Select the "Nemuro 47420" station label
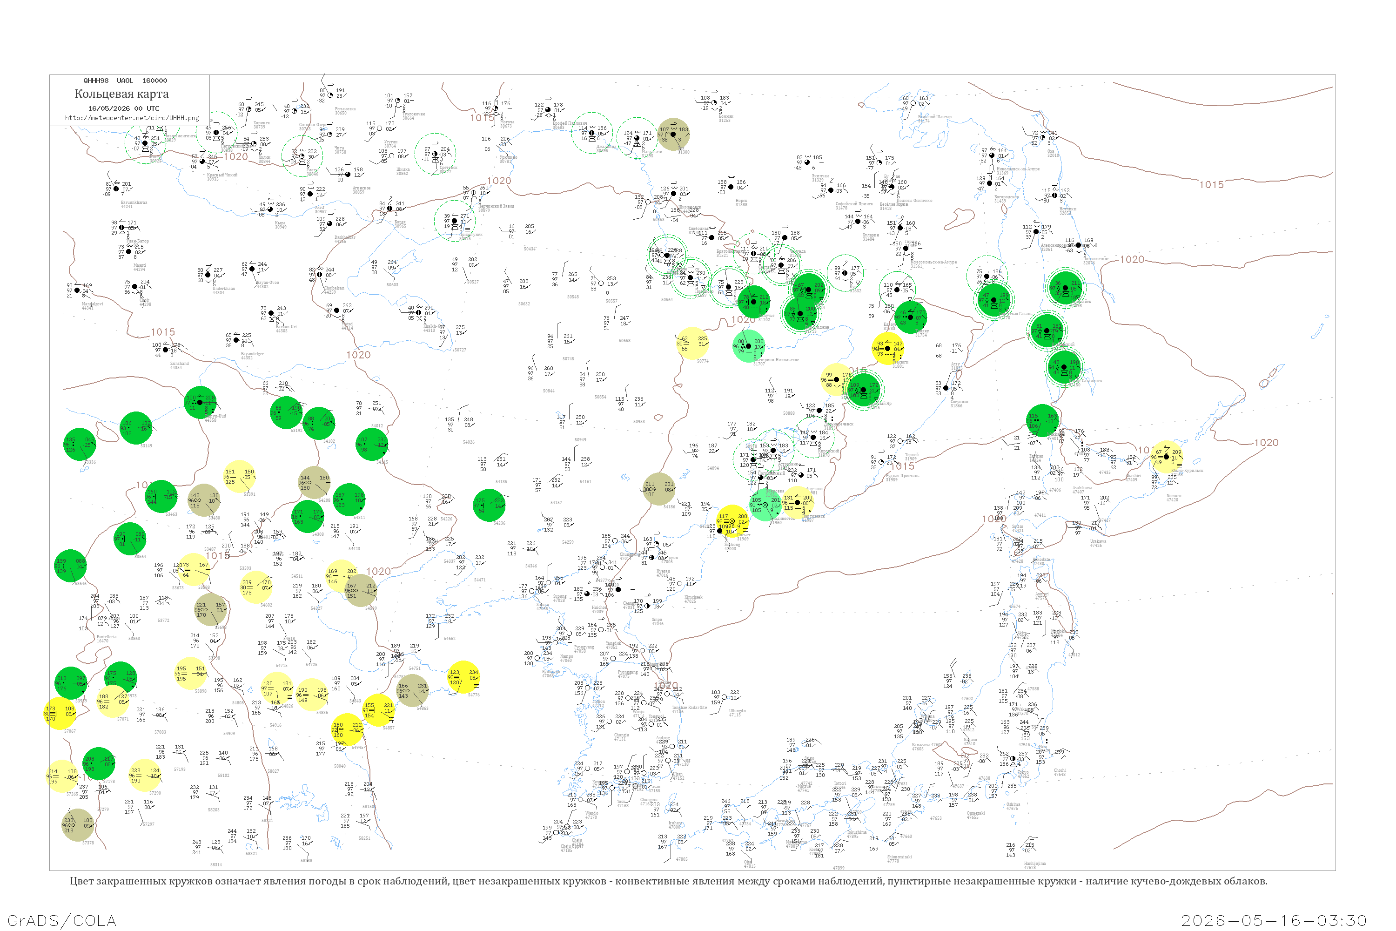Screen dimensions: 1396x931 click(1174, 498)
